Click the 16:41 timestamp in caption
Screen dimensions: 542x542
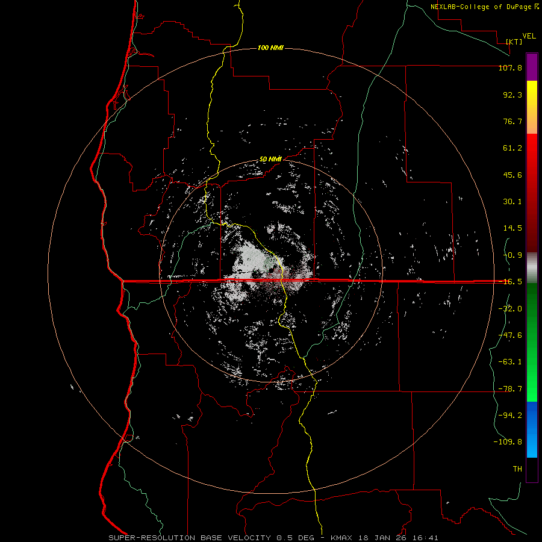(426, 538)
